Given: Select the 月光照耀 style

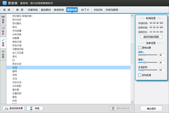Looking at the screenshot, I should (17, 31).
